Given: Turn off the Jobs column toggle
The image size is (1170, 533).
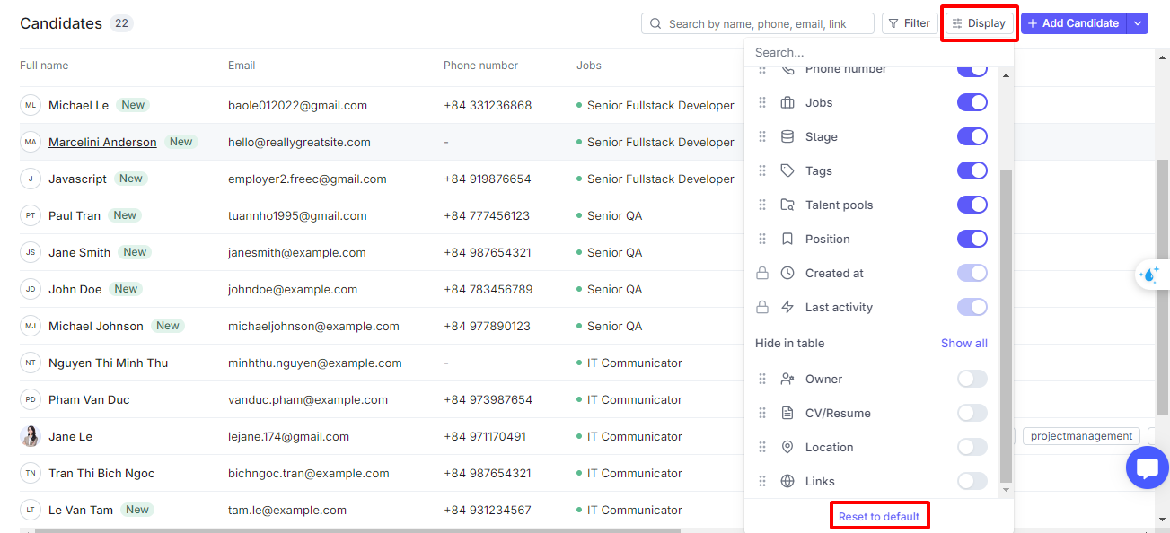Looking at the screenshot, I should pos(972,103).
